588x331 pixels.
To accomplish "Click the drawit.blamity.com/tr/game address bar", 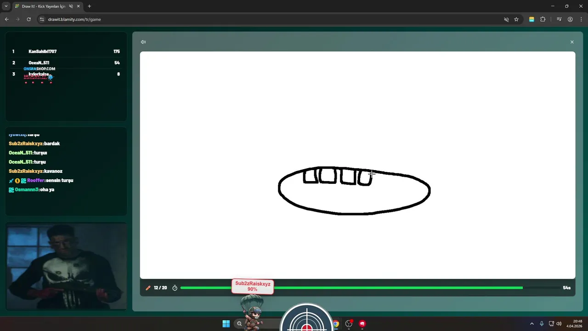I will point(280,19).
